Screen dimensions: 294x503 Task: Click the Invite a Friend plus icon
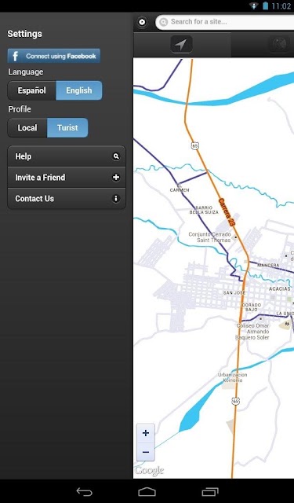coord(116,178)
